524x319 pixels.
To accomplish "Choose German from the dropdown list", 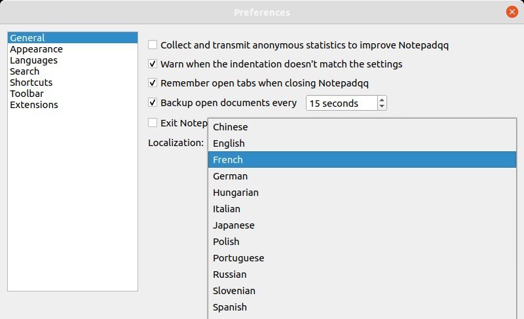I will [231, 176].
